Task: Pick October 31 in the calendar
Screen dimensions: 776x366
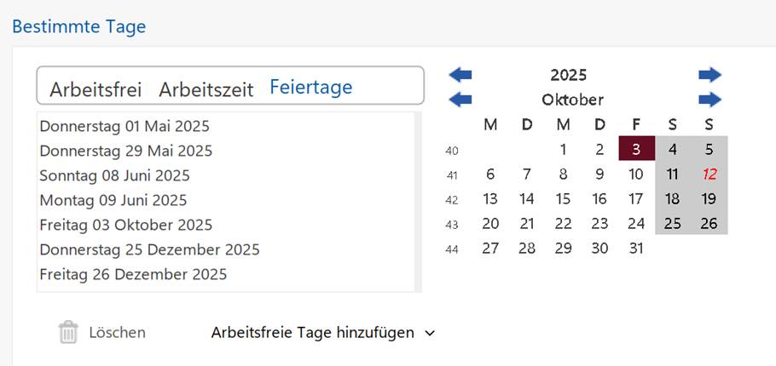Action: coord(636,249)
